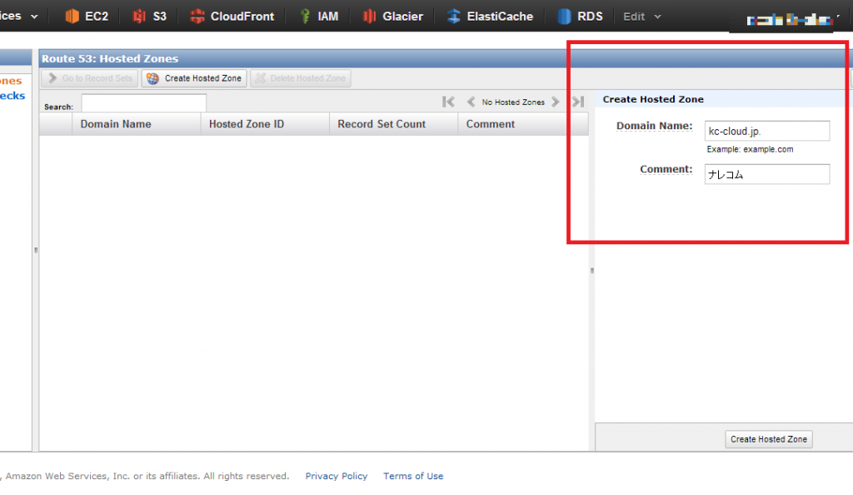Viewport: 853px width, 495px height.
Task: Go to previous page of hosted zones
Action: (x=471, y=102)
